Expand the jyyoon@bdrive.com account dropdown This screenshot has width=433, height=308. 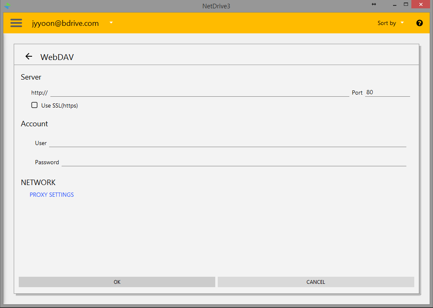111,23
